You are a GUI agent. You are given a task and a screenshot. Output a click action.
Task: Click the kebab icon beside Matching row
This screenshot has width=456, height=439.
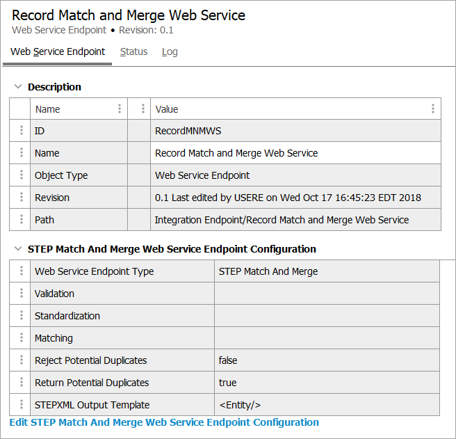(x=21, y=338)
